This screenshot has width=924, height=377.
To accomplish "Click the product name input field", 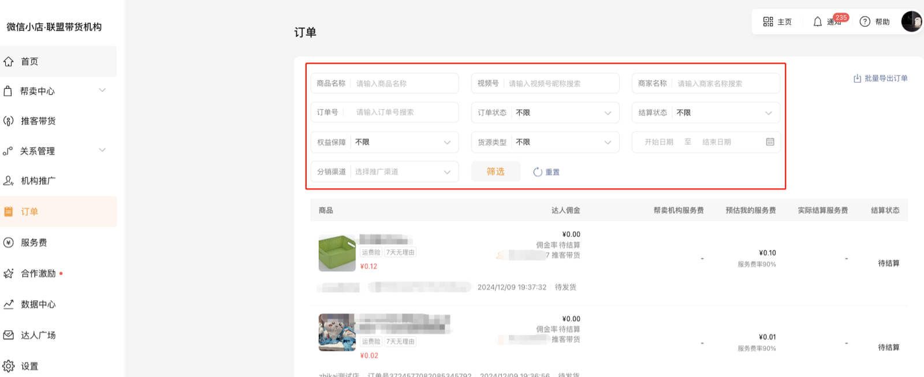I will pos(404,84).
